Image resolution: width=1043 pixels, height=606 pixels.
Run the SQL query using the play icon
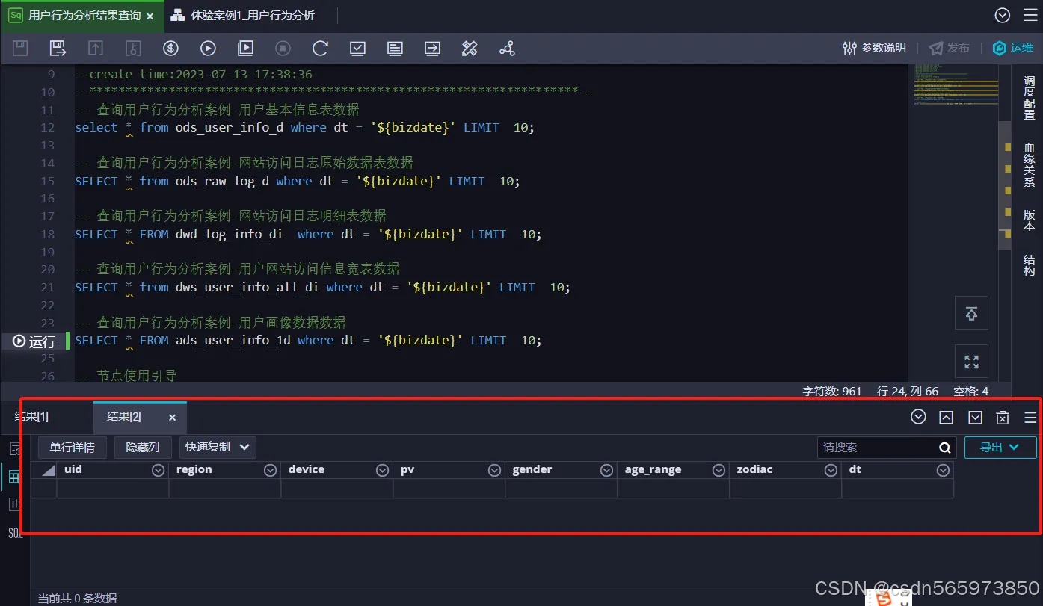click(208, 48)
